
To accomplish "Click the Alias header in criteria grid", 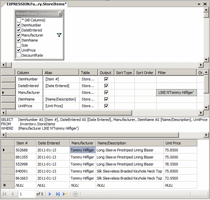I will 61,73.
